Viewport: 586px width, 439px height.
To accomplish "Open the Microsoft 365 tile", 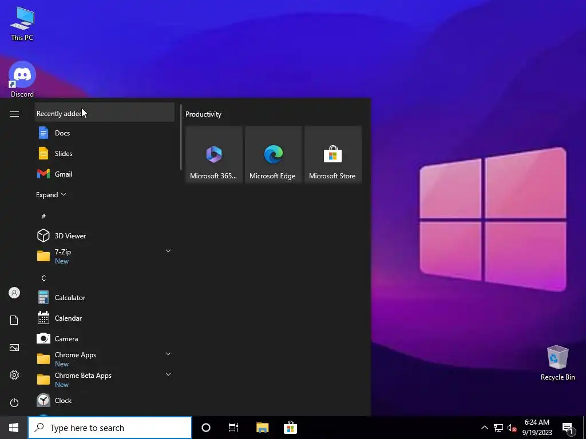I will click(214, 154).
